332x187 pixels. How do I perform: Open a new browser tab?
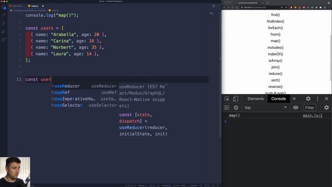point(268,3)
